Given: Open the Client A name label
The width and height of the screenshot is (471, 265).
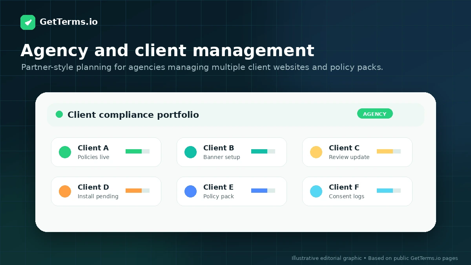Looking at the screenshot, I should coord(93,148).
